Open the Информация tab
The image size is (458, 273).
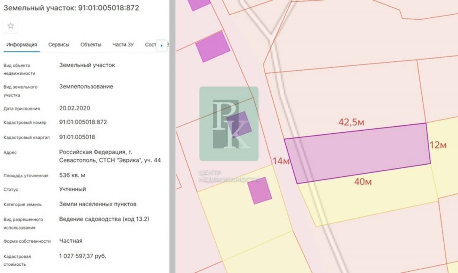(21, 45)
